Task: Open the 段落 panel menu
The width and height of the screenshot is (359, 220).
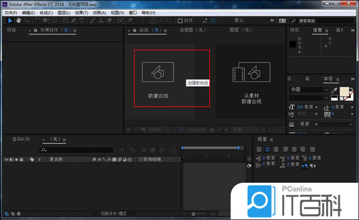Action: tap(272, 139)
